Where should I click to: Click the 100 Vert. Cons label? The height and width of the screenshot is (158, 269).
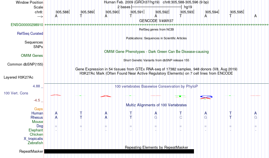[x=16, y=93]
